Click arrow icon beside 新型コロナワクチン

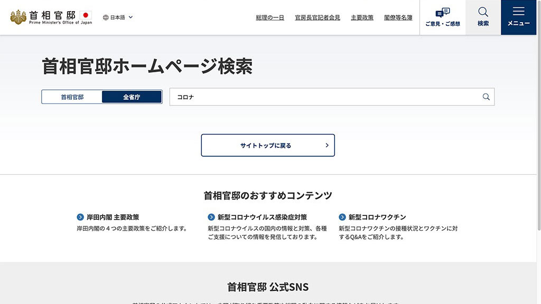[342, 217]
